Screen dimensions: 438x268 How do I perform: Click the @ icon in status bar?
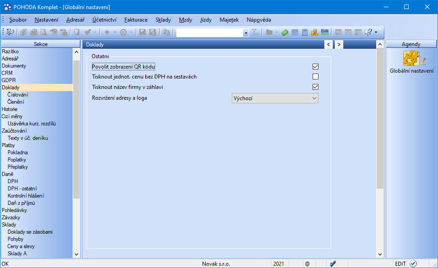pyautogui.click(x=307, y=263)
